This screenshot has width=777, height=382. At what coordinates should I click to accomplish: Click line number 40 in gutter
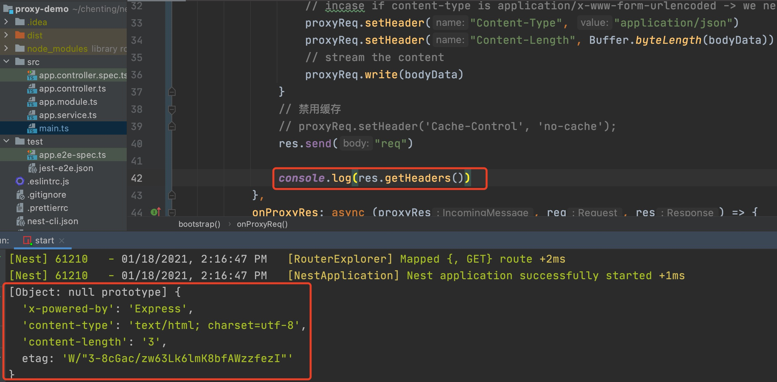pos(137,144)
